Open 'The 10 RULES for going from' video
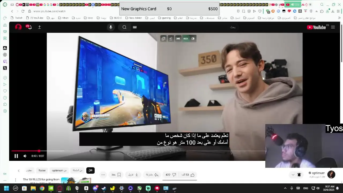The width and height of the screenshot is (343, 193). (x=41, y=180)
